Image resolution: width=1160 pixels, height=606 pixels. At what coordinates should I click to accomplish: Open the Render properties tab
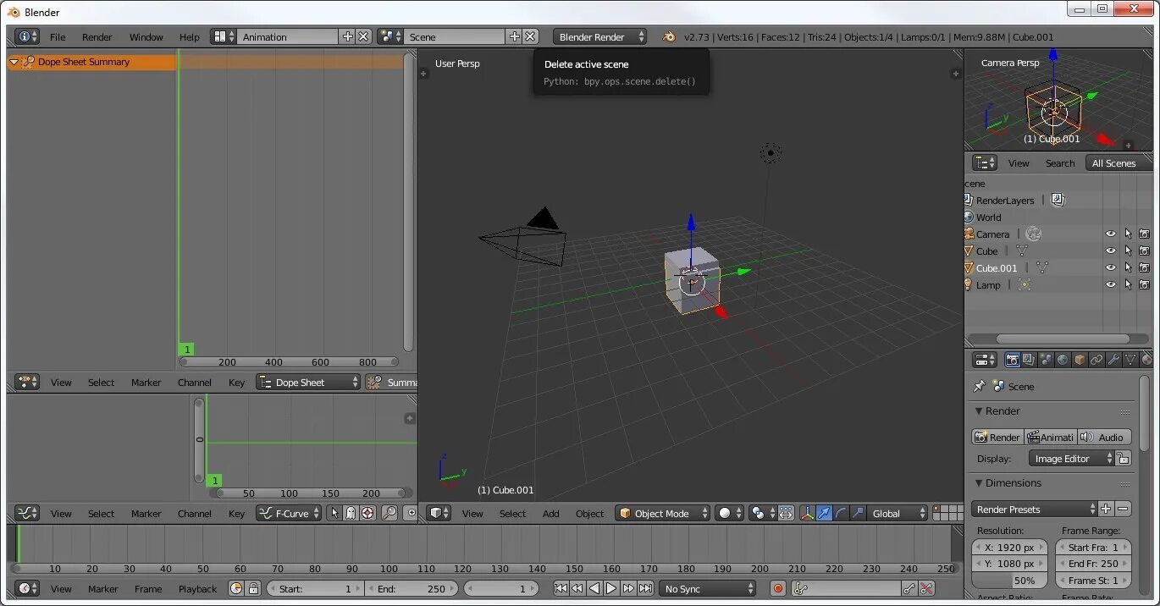[1012, 360]
